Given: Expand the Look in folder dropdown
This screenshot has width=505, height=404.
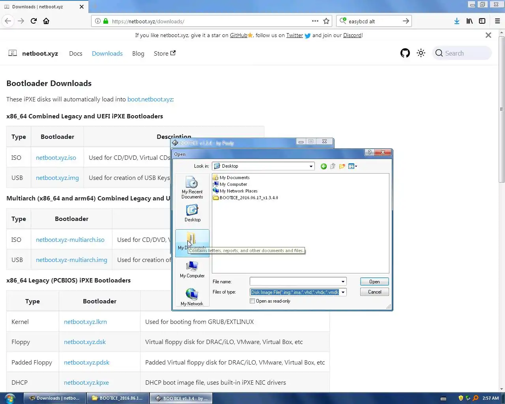Looking at the screenshot, I should 311,166.
